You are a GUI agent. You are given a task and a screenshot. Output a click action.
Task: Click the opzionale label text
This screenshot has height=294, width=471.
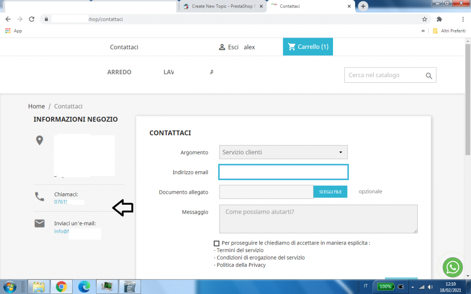(370, 191)
